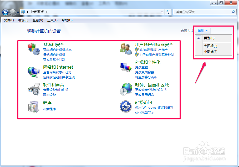
Task: Open the 外观和个性化 monitor icon
Action: click(x=126, y=67)
